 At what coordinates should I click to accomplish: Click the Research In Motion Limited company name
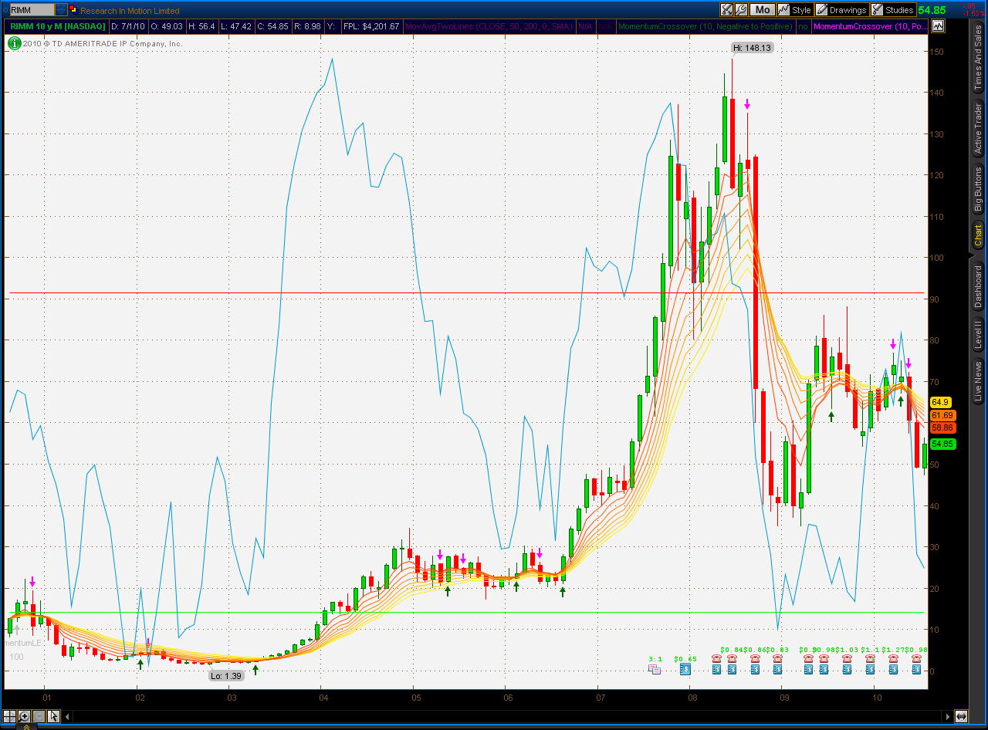coord(130,11)
